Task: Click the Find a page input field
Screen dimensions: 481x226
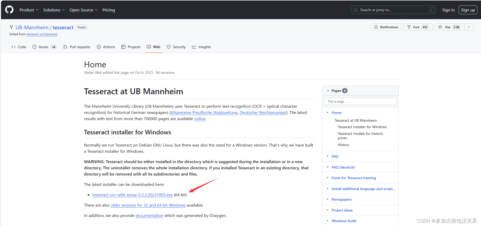Action: 360,101
